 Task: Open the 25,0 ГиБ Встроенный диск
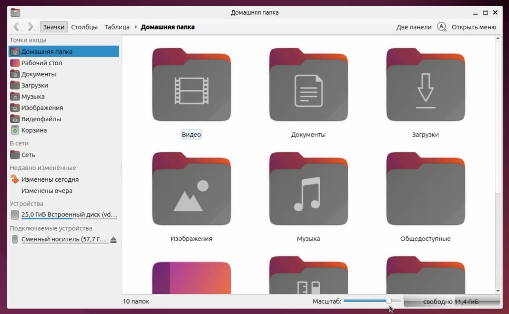64,215
